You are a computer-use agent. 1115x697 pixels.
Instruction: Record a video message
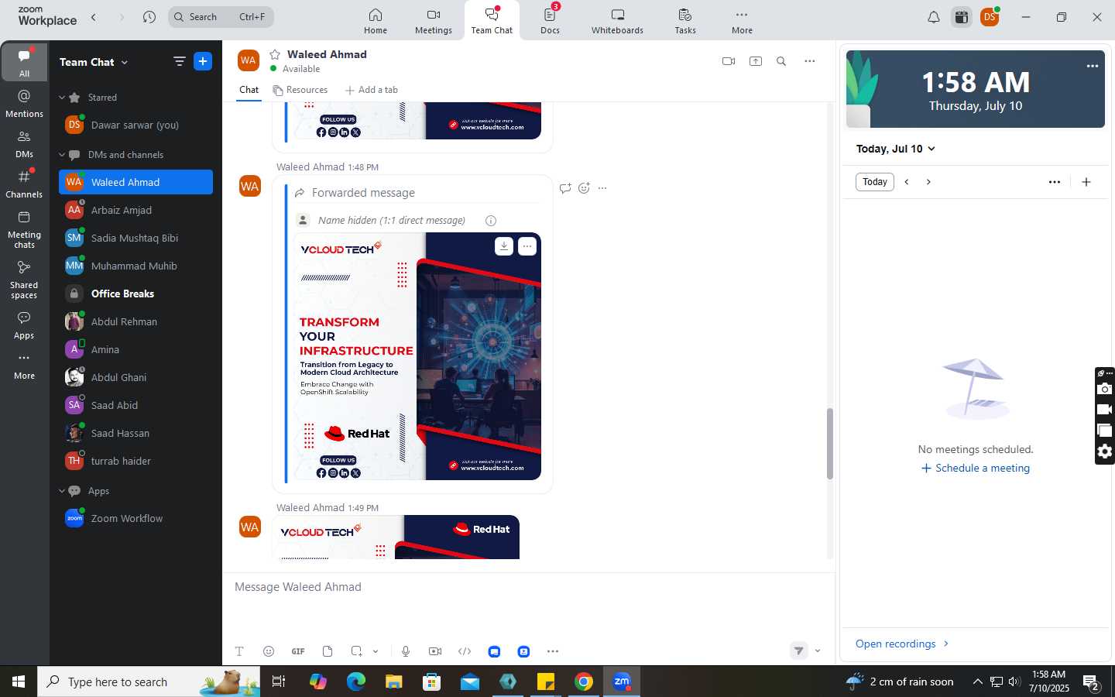(435, 651)
